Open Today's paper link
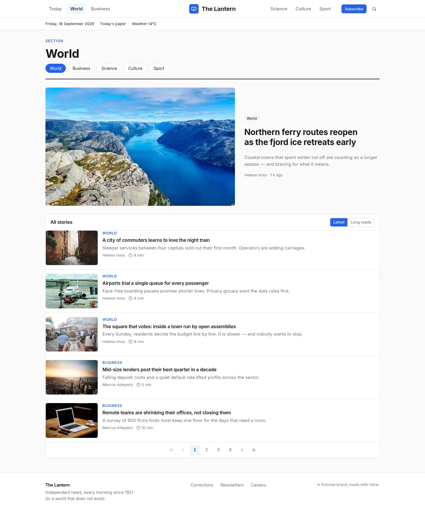Viewport: 425px width, 511px height. tap(113, 24)
